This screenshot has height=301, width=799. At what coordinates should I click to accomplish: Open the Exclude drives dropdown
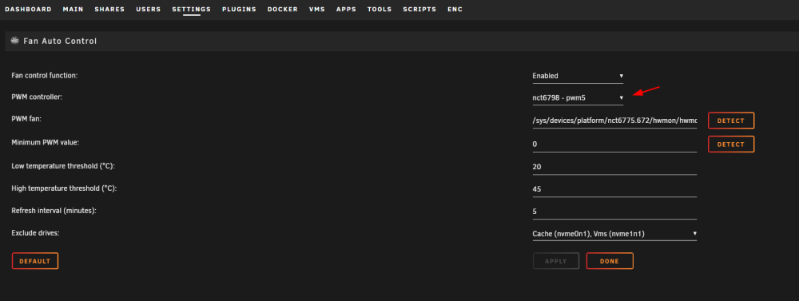(x=614, y=234)
